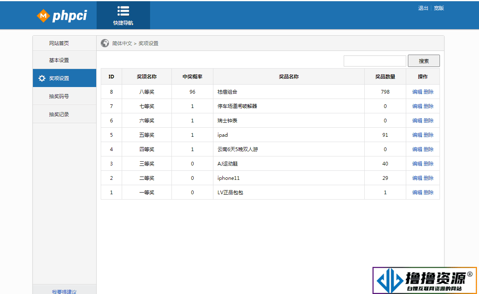
Task: Edit the 二等奖 iphone11 row
Action: pyautogui.click(x=417, y=178)
